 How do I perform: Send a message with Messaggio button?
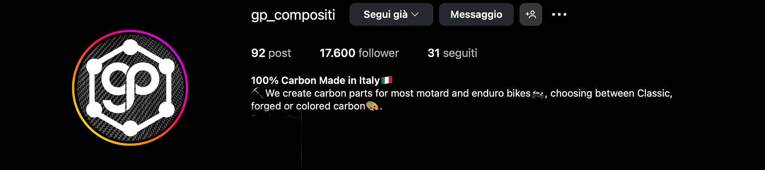tap(476, 15)
